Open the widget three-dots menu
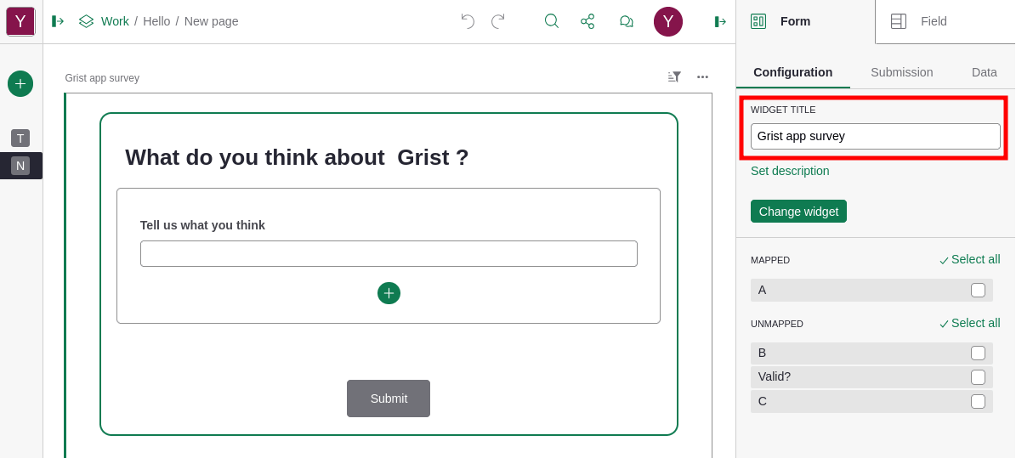The image size is (1016, 458). pyautogui.click(x=702, y=77)
